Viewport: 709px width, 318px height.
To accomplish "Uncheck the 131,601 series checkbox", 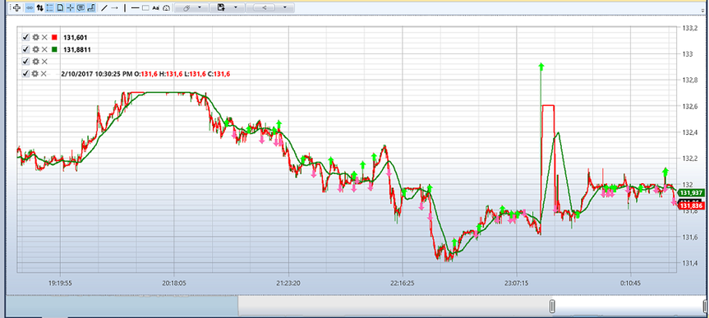I will click(x=25, y=38).
